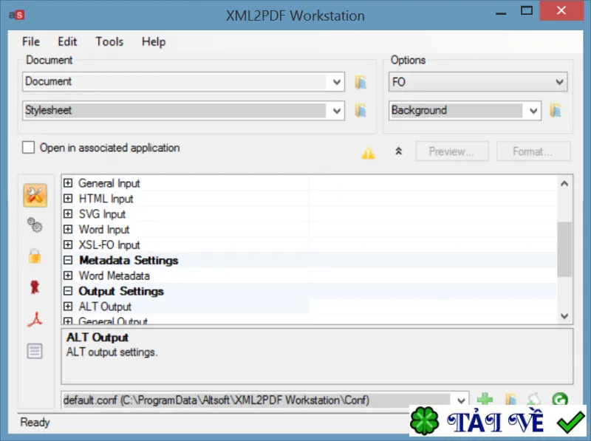Expand the ALT Output node
This screenshot has height=441, width=591.
tap(68, 307)
